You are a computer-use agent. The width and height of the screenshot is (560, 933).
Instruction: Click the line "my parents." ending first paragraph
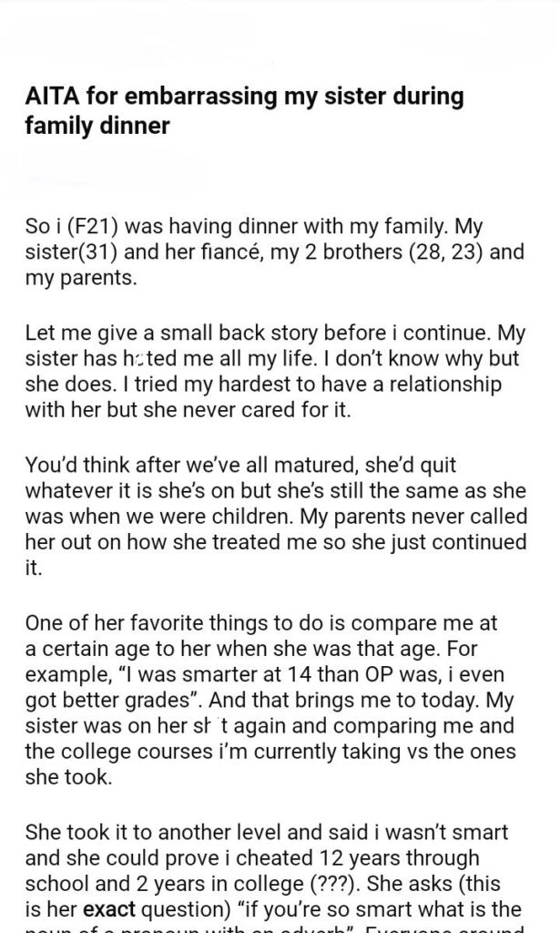click(81, 277)
